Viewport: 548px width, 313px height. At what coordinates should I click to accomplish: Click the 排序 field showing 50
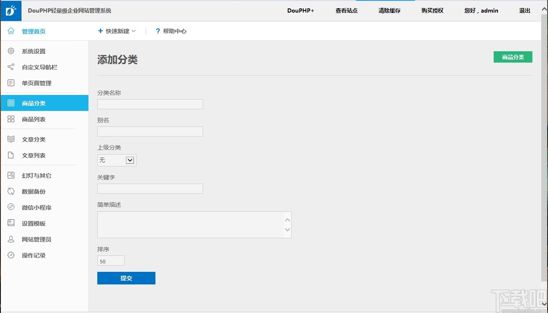tap(111, 260)
